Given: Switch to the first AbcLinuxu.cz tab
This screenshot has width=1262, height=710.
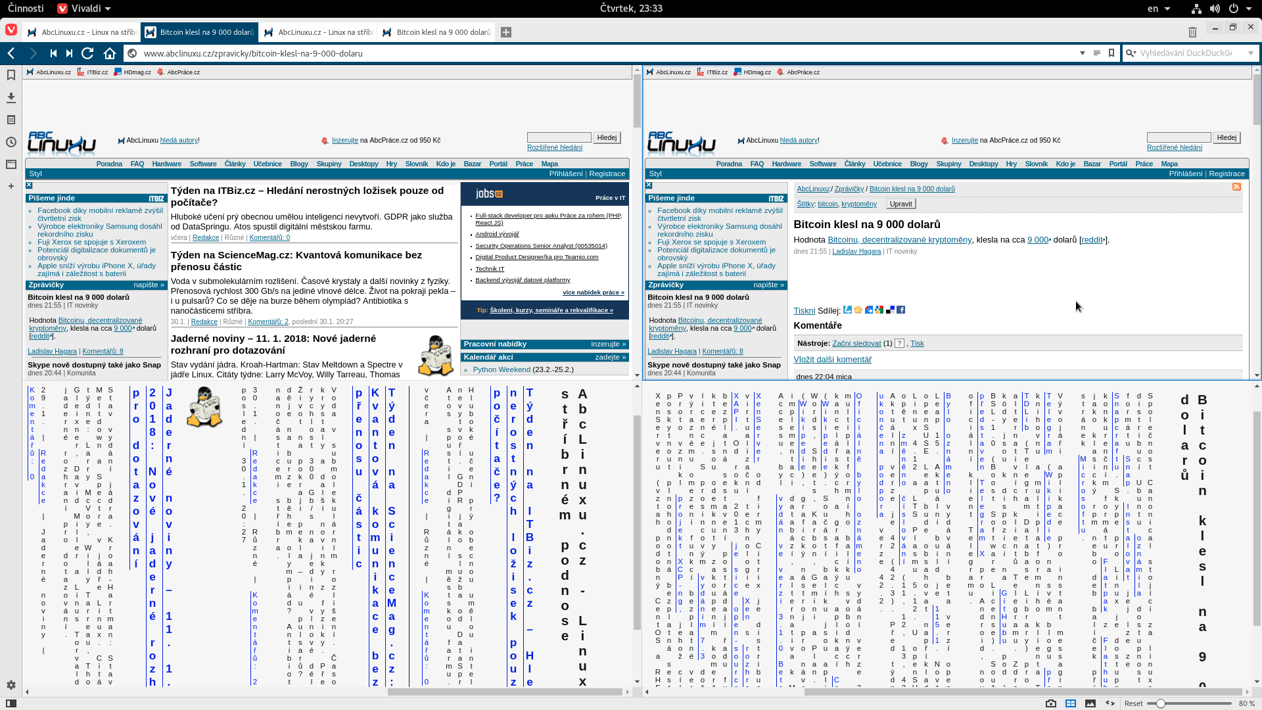Looking at the screenshot, I should pyautogui.click(x=82, y=32).
